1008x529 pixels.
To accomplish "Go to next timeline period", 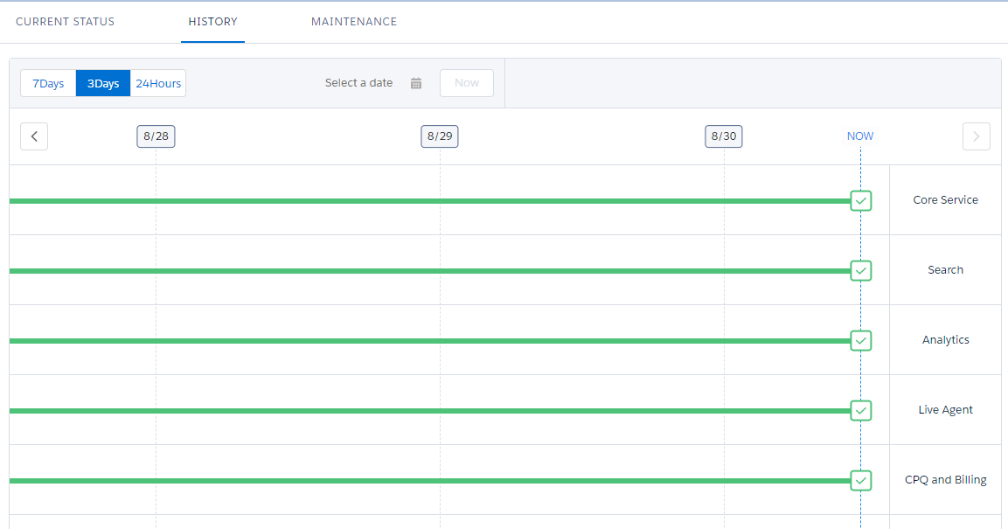I will point(976,136).
